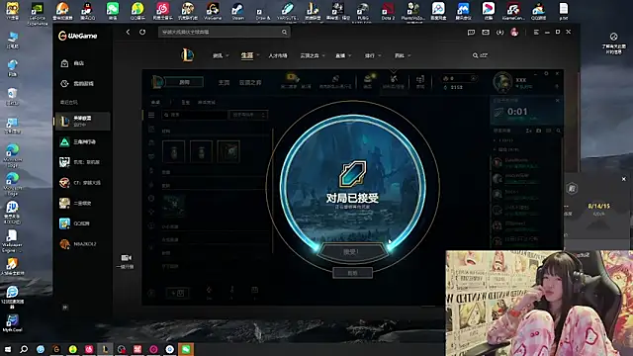Screen dimensions: 633x356
Task: Click the new folder icon in friends list
Action: point(538,131)
